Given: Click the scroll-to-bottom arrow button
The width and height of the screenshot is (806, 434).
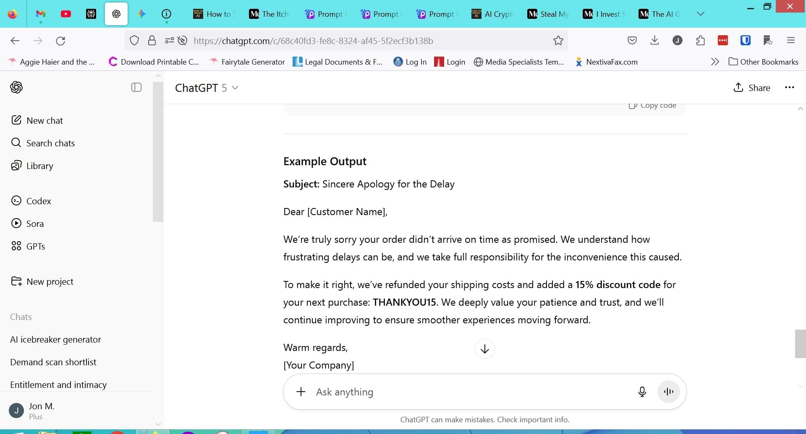Looking at the screenshot, I should 484,349.
